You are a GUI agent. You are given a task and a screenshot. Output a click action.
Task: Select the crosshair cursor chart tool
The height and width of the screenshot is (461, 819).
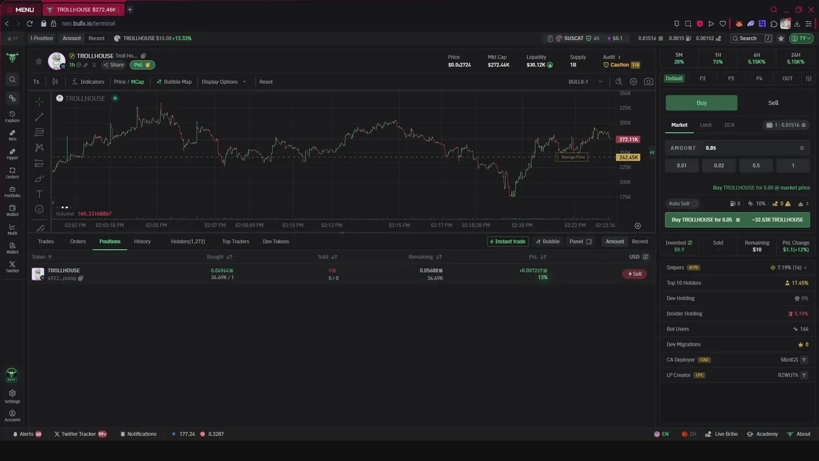coord(39,101)
